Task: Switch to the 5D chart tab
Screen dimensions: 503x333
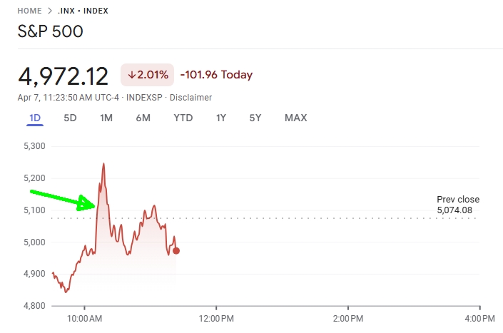Action: [x=70, y=118]
